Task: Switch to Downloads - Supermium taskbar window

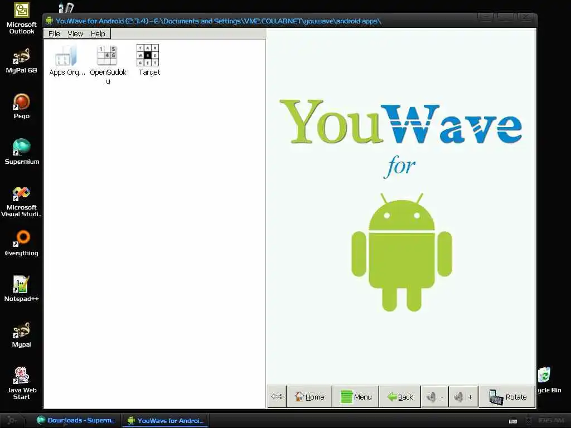Action: point(76,420)
